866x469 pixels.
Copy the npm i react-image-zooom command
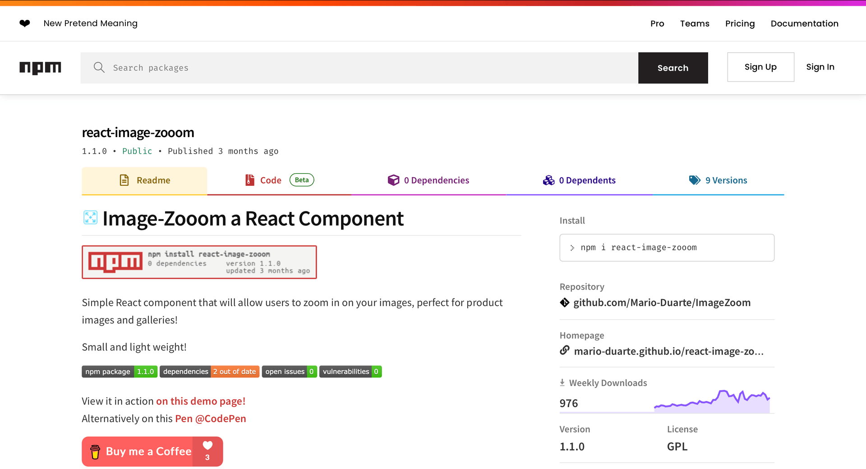coord(667,248)
